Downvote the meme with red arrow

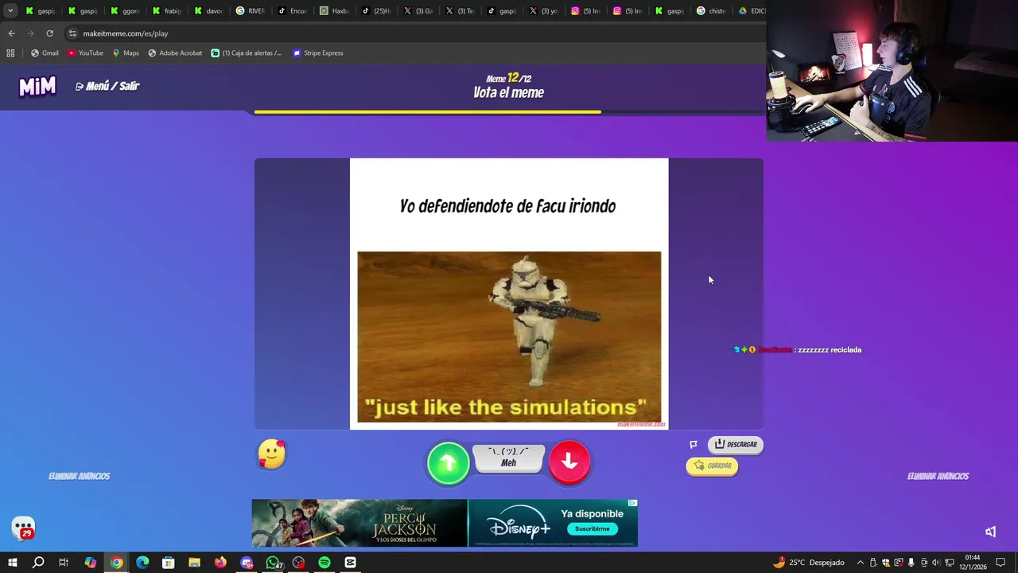(x=569, y=462)
